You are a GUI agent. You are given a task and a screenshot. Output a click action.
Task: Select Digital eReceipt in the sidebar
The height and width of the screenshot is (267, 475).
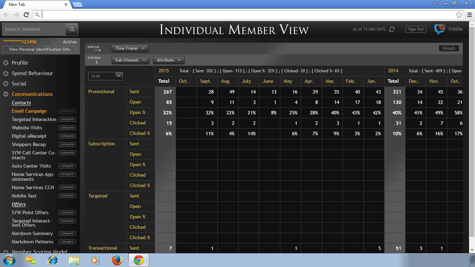click(29, 136)
